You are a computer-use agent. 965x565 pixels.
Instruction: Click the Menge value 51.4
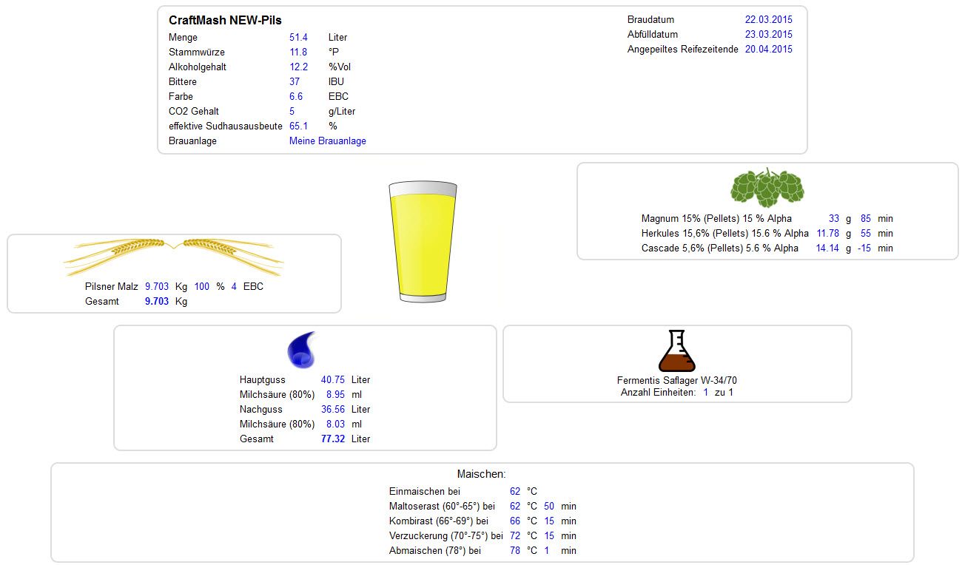(298, 38)
